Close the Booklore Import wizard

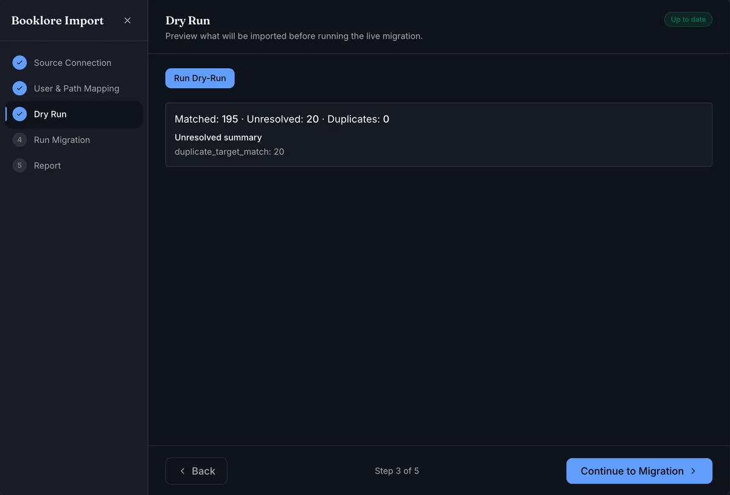(x=127, y=21)
